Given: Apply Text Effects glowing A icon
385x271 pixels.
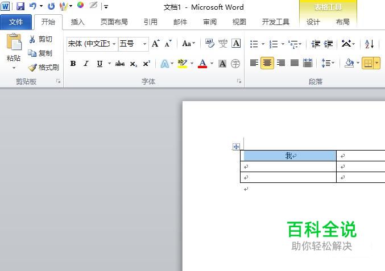Looking at the screenshot, I should [164, 64].
